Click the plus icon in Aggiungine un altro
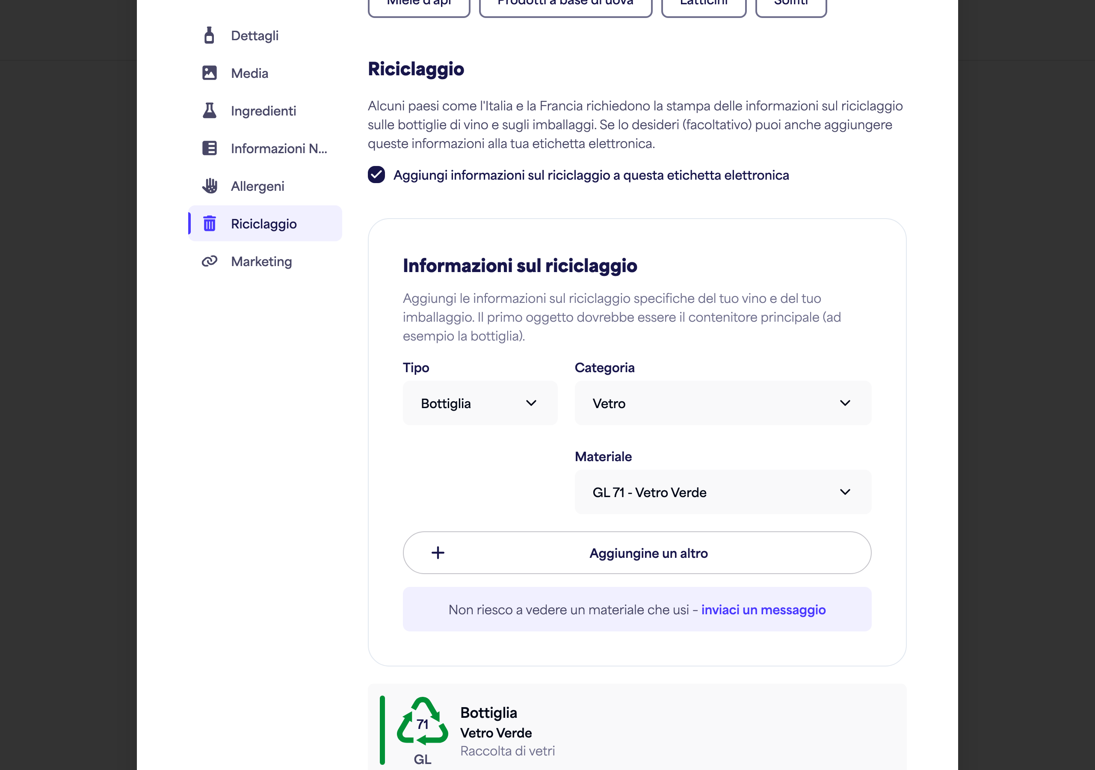1095x770 pixels. coord(438,553)
